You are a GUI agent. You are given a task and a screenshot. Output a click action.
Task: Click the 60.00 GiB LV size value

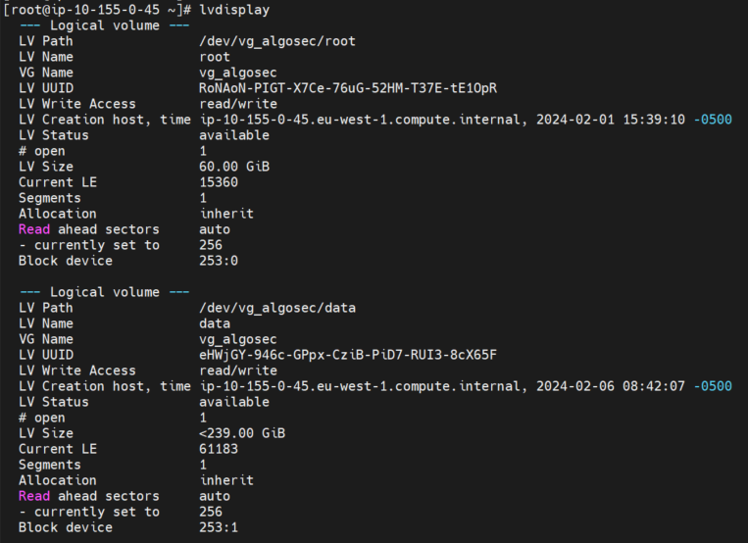[234, 167]
